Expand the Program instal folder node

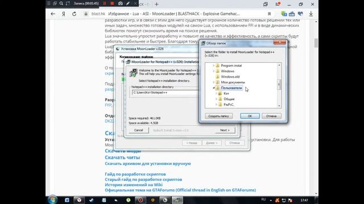pyautogui.click(x=214, y=66)
